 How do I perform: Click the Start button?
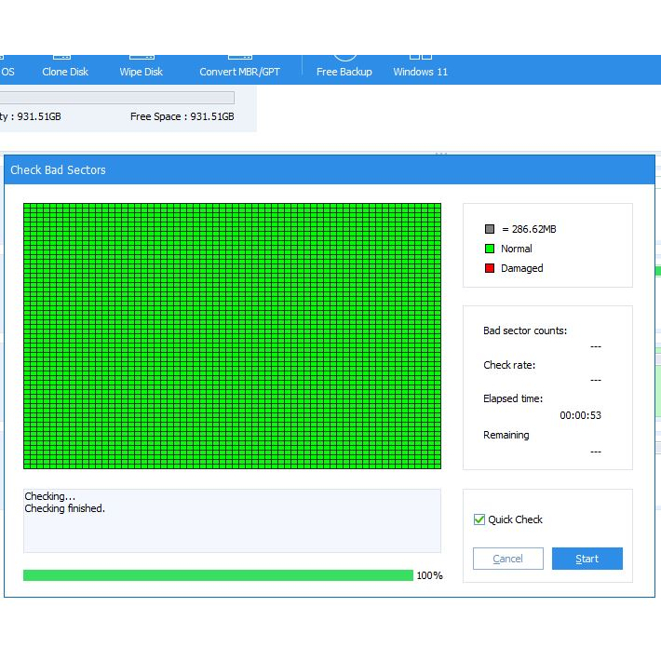coord(587,559)
